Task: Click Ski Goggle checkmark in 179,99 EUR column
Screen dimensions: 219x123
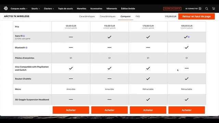Action: tap(148, 99)
